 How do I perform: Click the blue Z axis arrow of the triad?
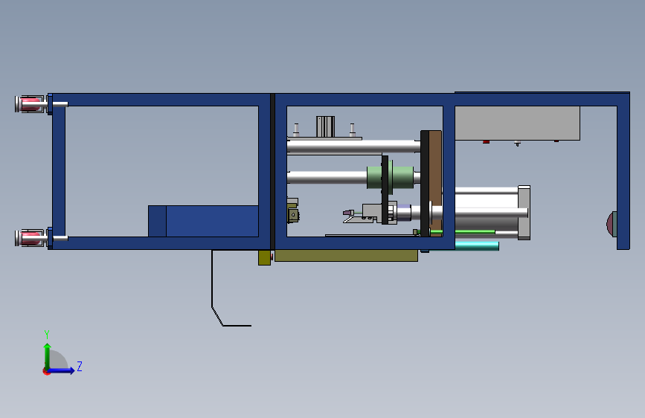tap(62, 370)
